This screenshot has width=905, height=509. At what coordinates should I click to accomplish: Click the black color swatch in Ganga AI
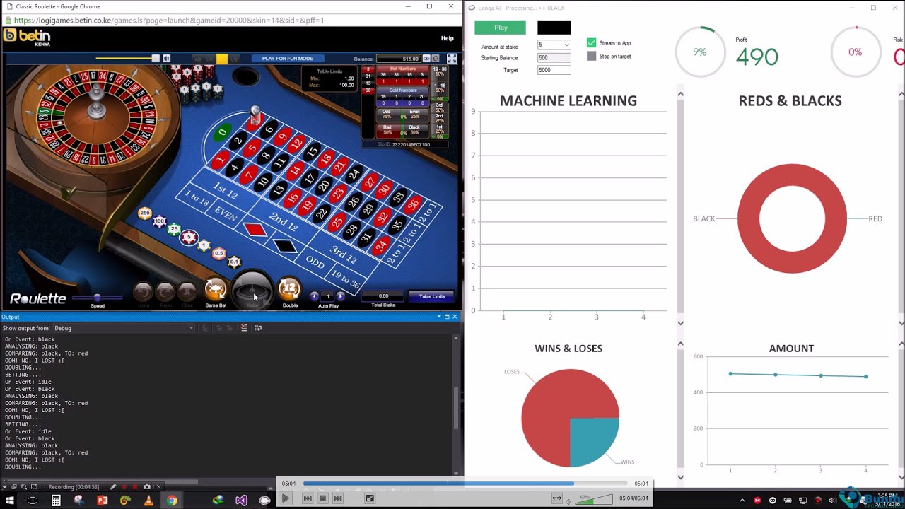pos(554,28)
